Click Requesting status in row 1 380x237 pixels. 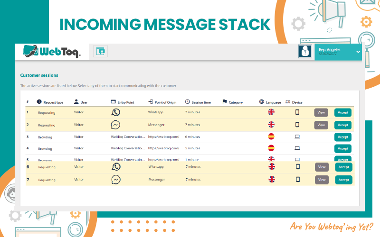coord(47,113)
